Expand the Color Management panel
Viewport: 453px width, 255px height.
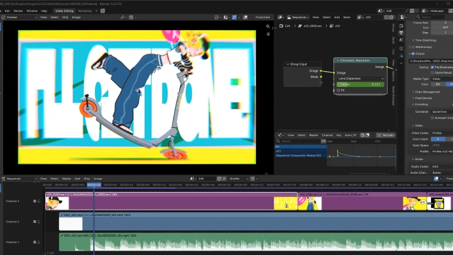pyautogui.click(x=426, y=92)
